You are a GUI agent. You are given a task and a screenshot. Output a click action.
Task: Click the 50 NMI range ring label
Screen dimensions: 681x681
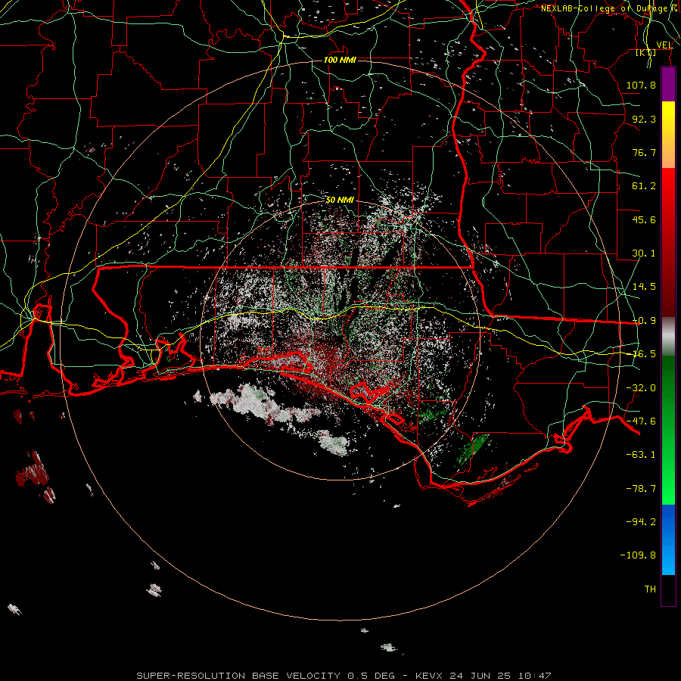[x=340, y=200]
